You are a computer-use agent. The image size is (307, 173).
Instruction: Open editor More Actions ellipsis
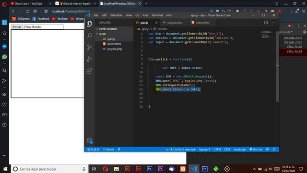click(x=273, y=23)
